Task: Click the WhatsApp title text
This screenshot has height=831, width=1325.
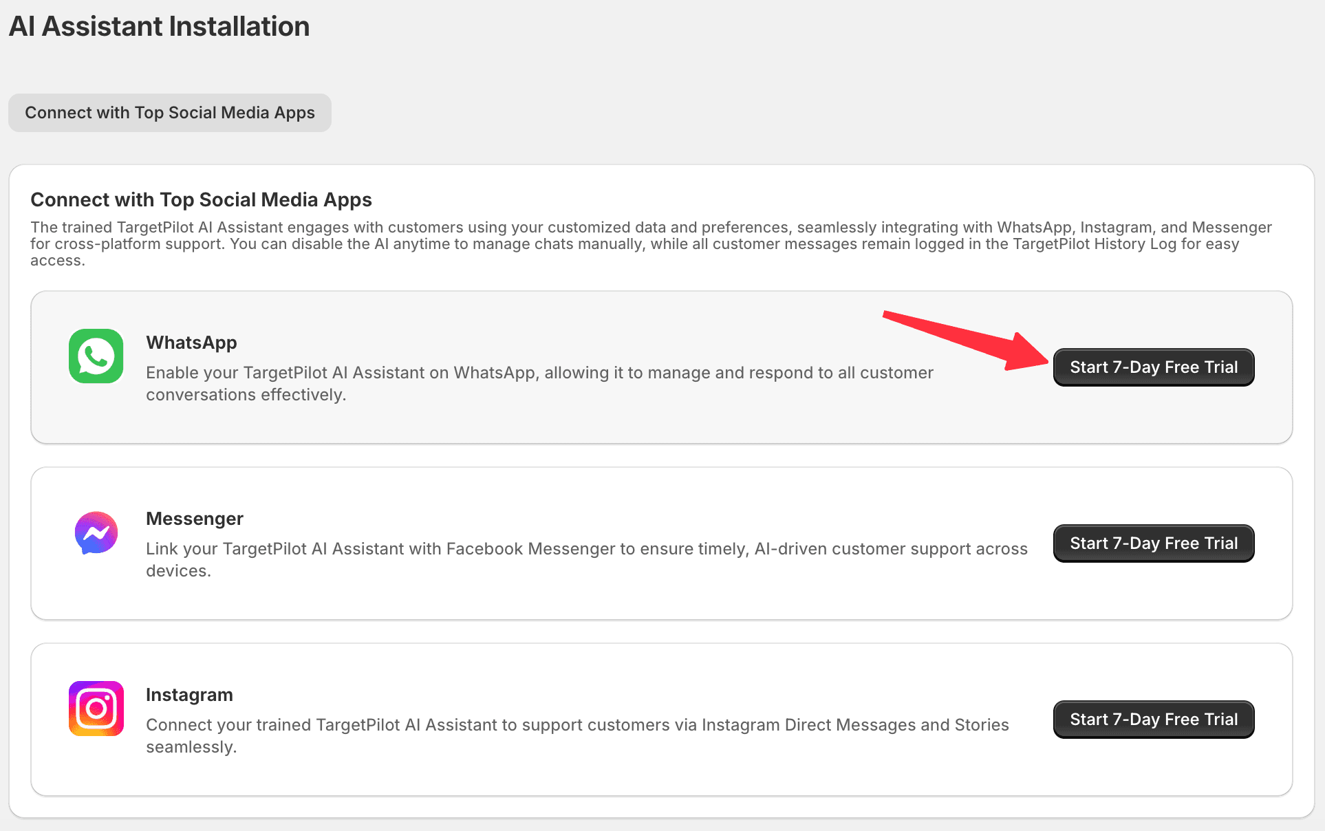Action: click(x=191, y=343)
